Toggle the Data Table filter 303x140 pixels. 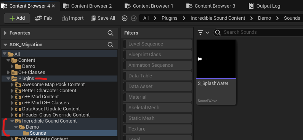point(157,76)
